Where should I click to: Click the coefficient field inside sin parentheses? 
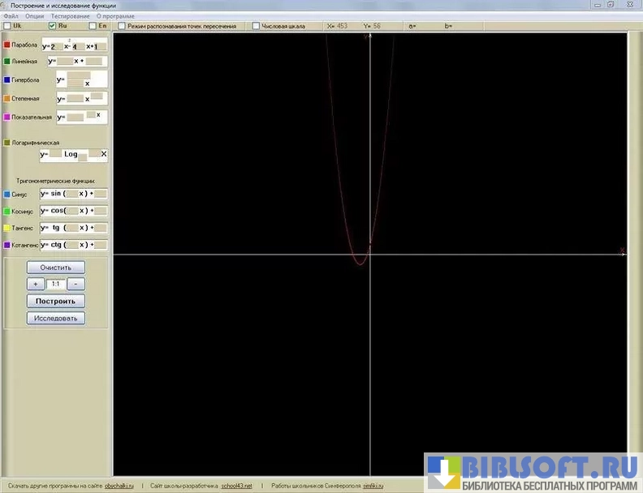click(x=71, y=194)
